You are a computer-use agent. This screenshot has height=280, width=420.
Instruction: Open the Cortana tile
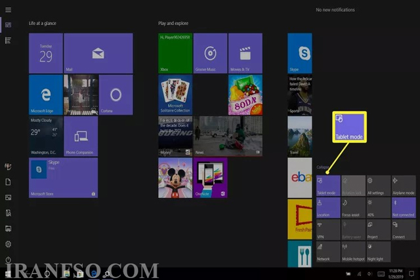(x=116, y=95)
